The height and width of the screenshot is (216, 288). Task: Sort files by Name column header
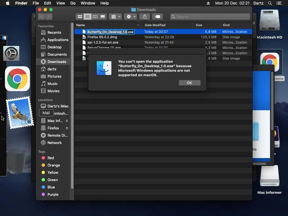point(108,25)
